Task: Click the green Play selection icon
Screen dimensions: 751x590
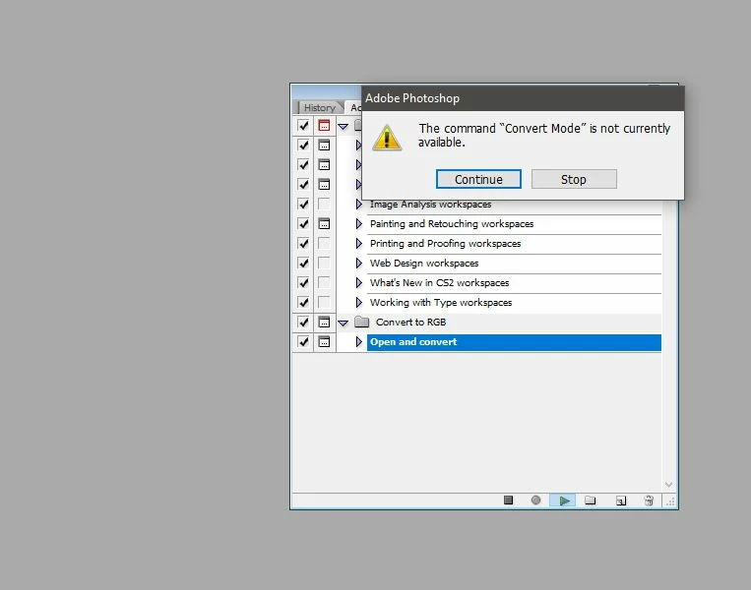Action: 564,501
